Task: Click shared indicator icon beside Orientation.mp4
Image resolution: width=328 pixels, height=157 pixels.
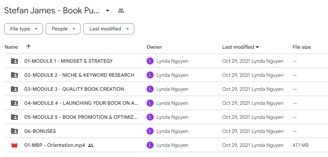Action: [x=91, y=145]
